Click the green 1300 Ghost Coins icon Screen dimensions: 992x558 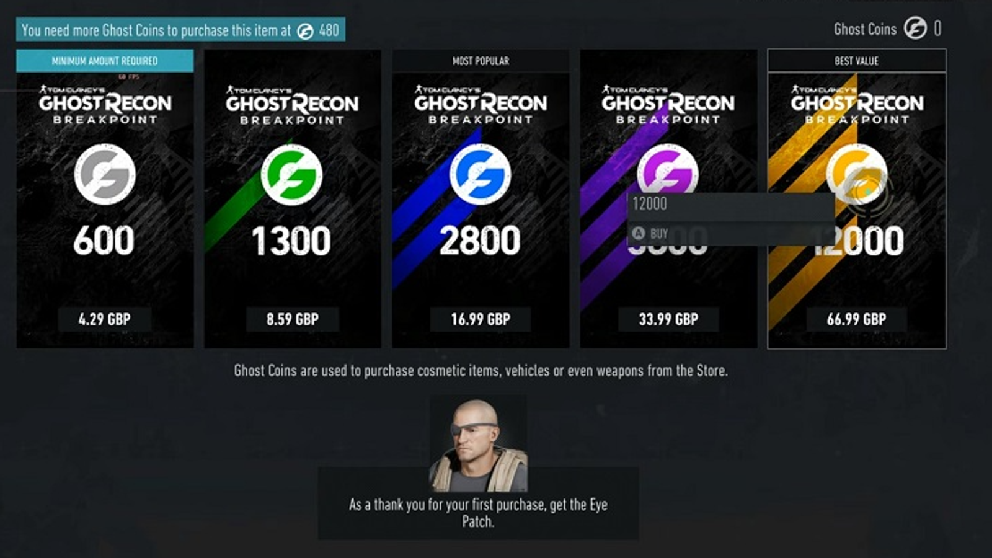[x=292, y=174]
